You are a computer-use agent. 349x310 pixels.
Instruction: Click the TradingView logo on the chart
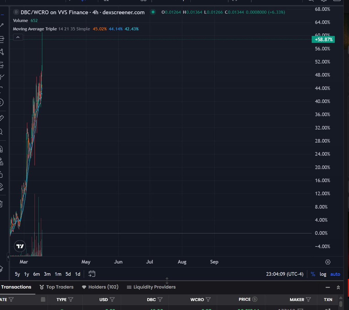click(x=20, y=246)
